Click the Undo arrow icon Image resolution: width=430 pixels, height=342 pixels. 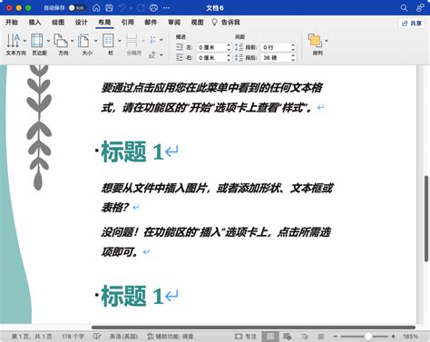point(122,8)
